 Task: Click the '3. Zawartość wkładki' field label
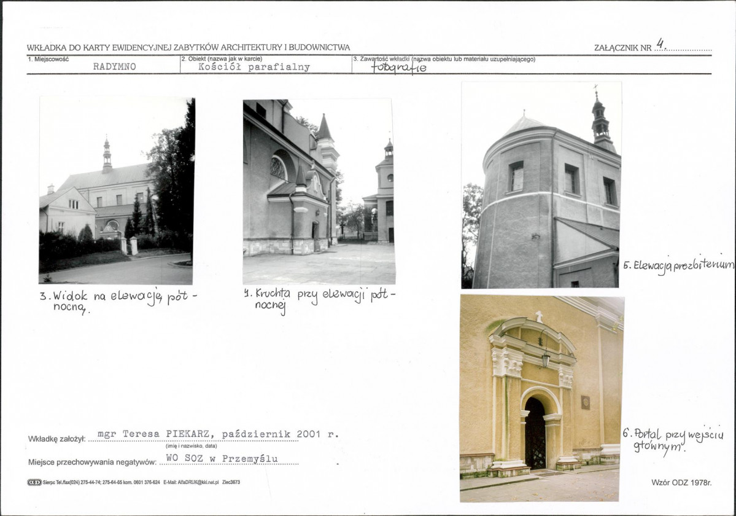click(x=444, y=59)
